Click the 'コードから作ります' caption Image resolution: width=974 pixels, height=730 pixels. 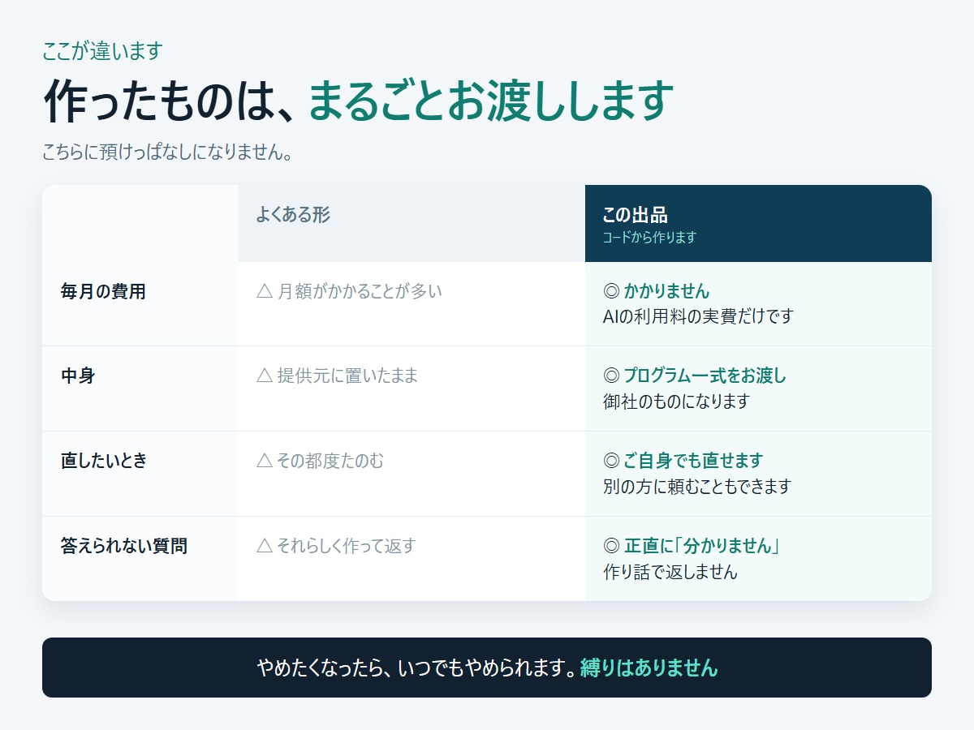pyautogui.click(x=649, y=238)
